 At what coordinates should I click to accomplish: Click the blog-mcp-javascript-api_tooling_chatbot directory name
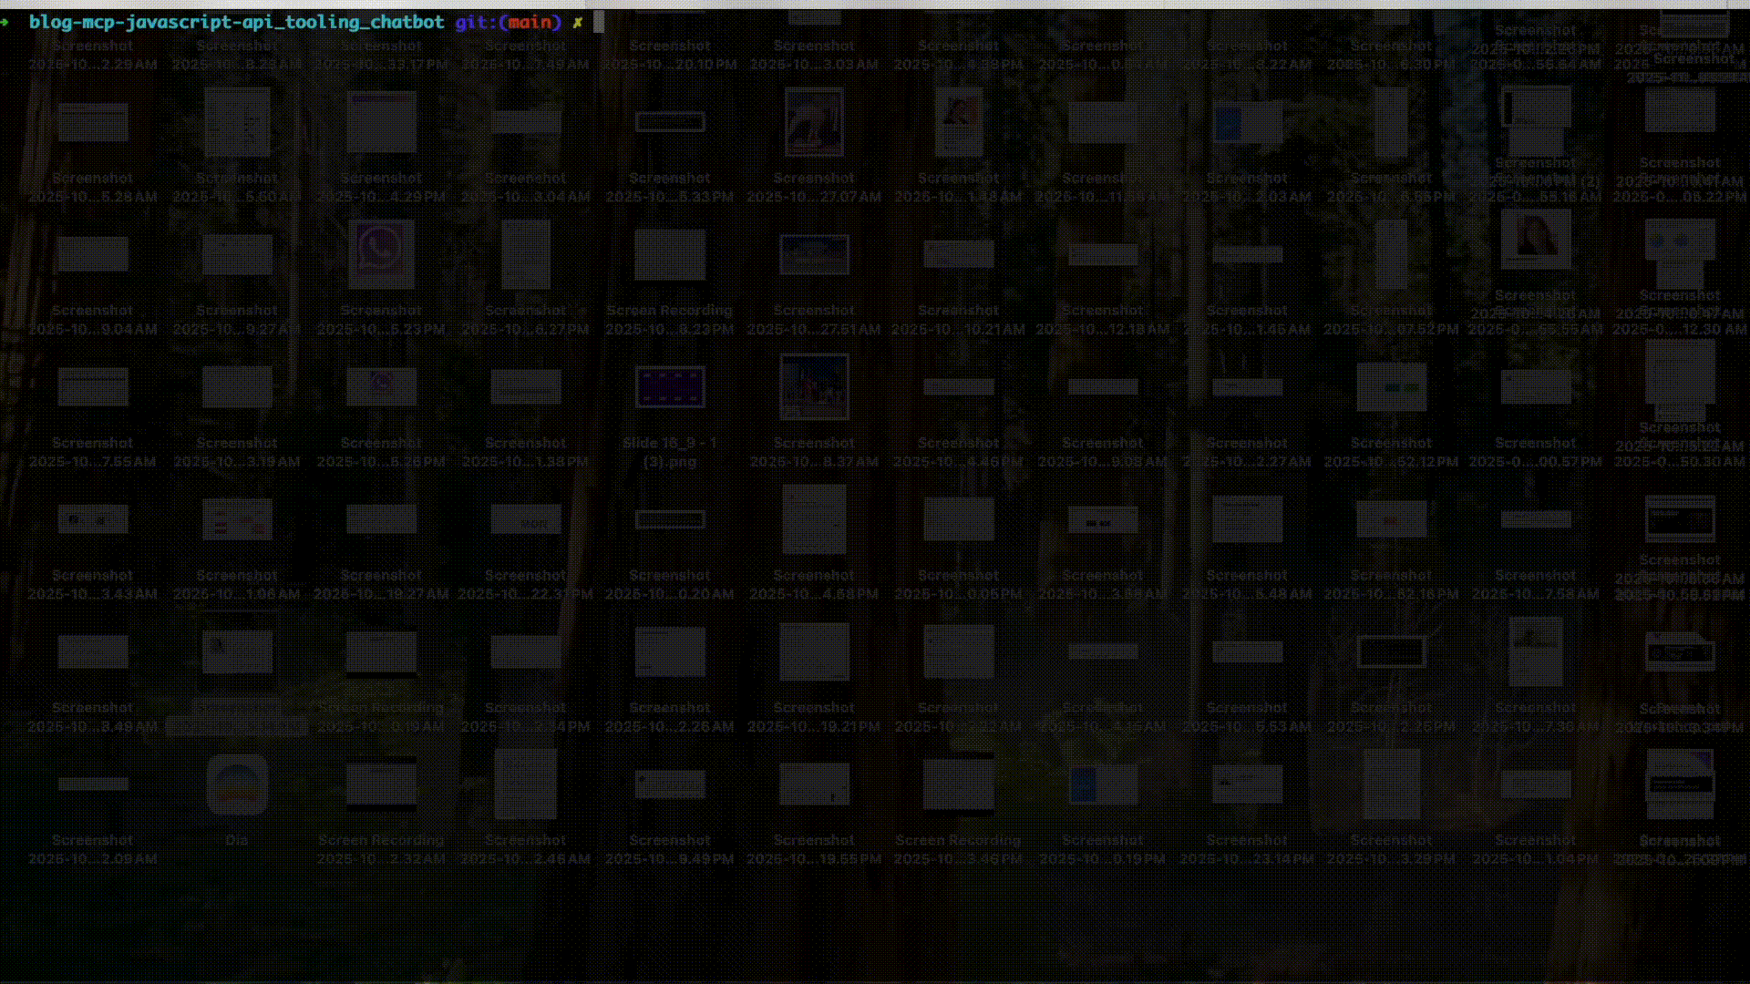236,22
